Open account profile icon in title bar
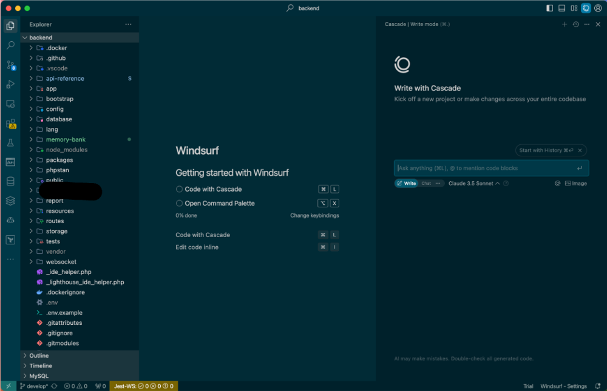 (x=598, y=8)
